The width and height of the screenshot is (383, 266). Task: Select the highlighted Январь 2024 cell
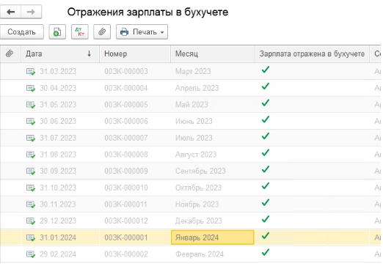coord(212,237)
